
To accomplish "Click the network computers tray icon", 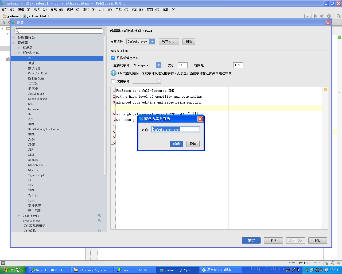I will coord(312,270).
